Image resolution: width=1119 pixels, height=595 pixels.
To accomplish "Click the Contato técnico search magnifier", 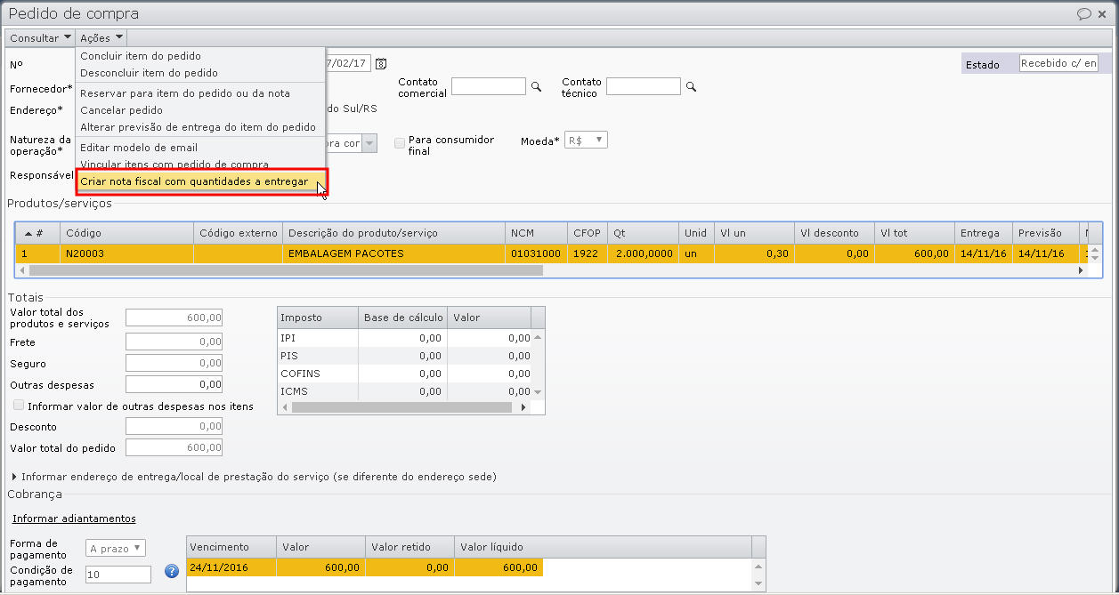I will (691, 86).
